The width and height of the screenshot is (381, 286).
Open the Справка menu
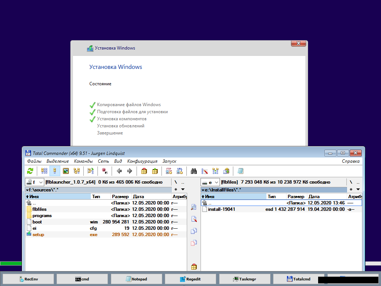pos(350,161)
